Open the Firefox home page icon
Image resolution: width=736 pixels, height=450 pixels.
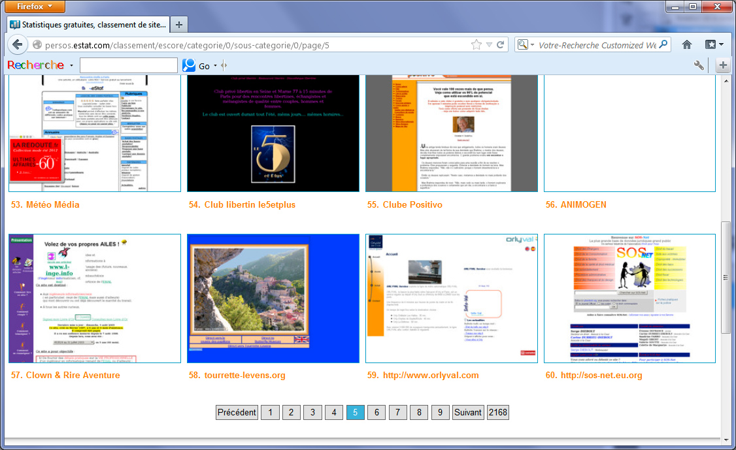pyautogui.click(x=687, y=44)
